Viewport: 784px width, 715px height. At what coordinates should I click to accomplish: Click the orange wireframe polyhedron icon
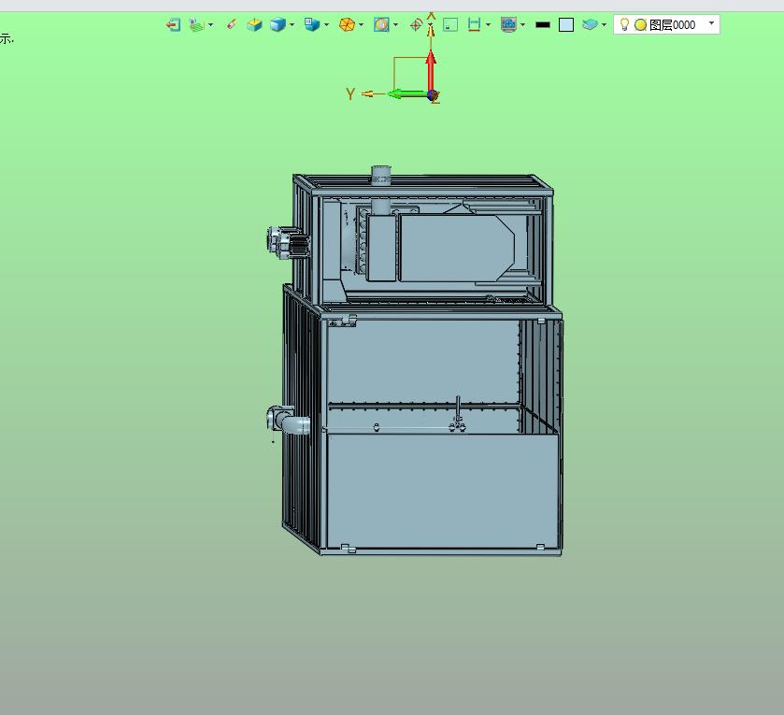point(347,24)
